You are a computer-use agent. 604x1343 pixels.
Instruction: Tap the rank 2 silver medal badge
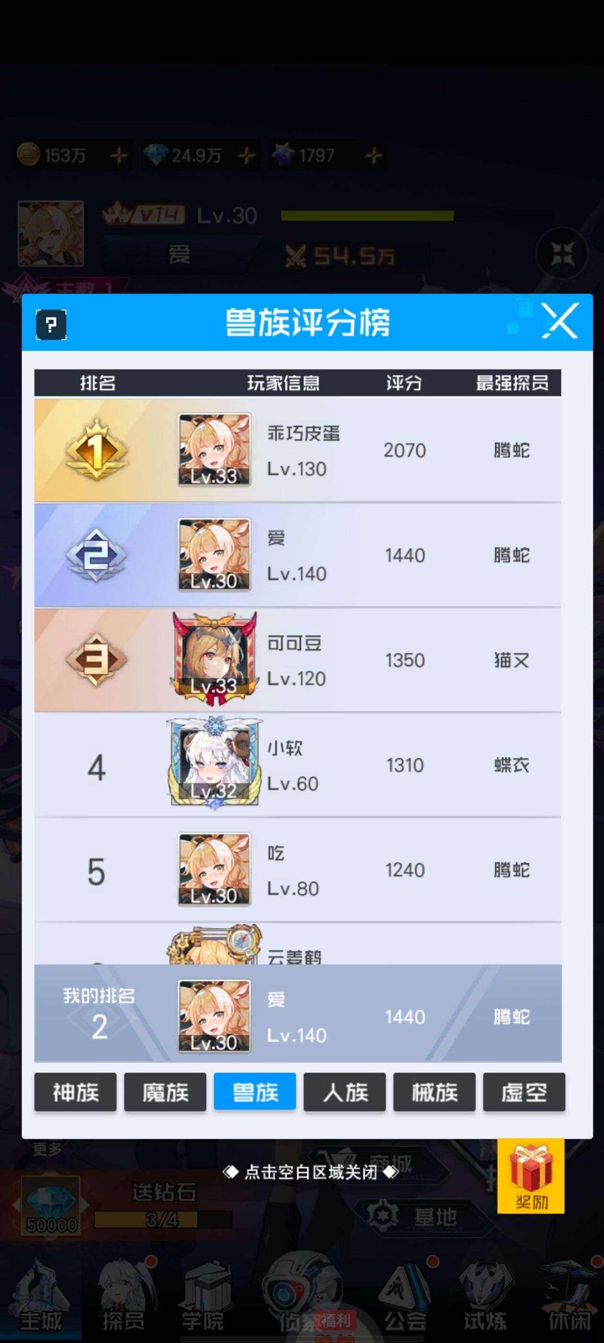point(97,555)
